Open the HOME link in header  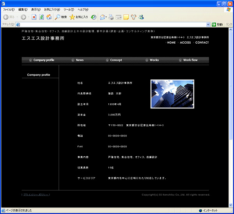click(171, 42)
